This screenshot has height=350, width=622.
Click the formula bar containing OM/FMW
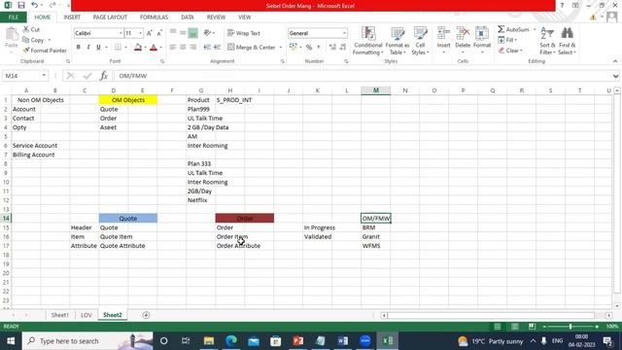[x=363, y=76]
